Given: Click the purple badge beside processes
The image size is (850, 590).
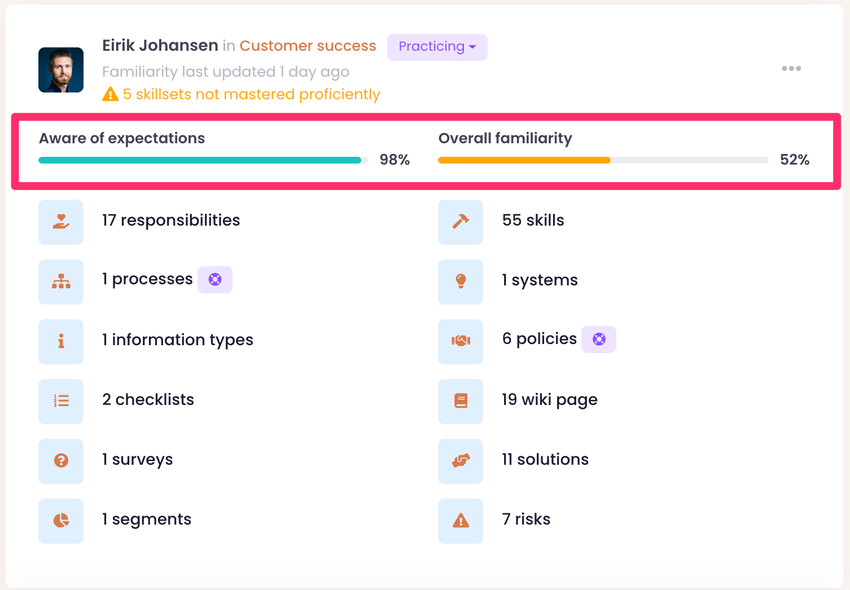Looking at the screenshot, I should (x=215, y=280).
